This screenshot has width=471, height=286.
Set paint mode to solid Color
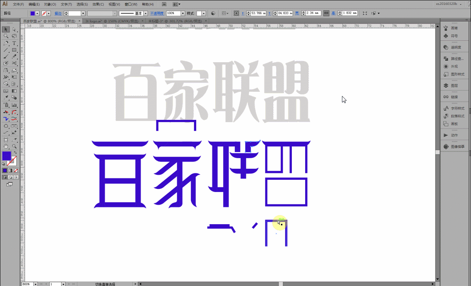click(x=5, y=170)
